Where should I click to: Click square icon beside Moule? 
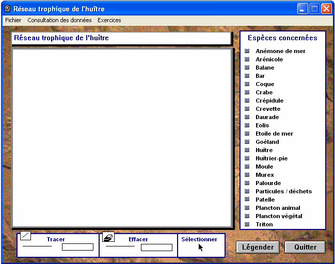coord(247,167)
